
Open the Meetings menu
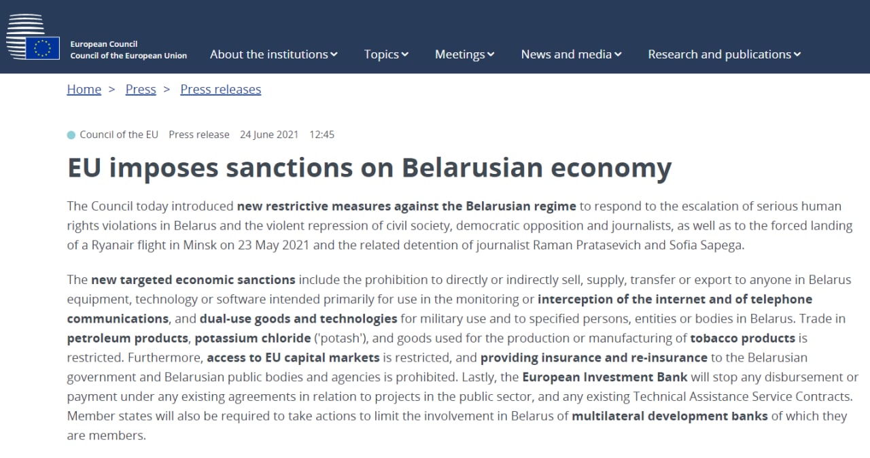pos(459,54)
